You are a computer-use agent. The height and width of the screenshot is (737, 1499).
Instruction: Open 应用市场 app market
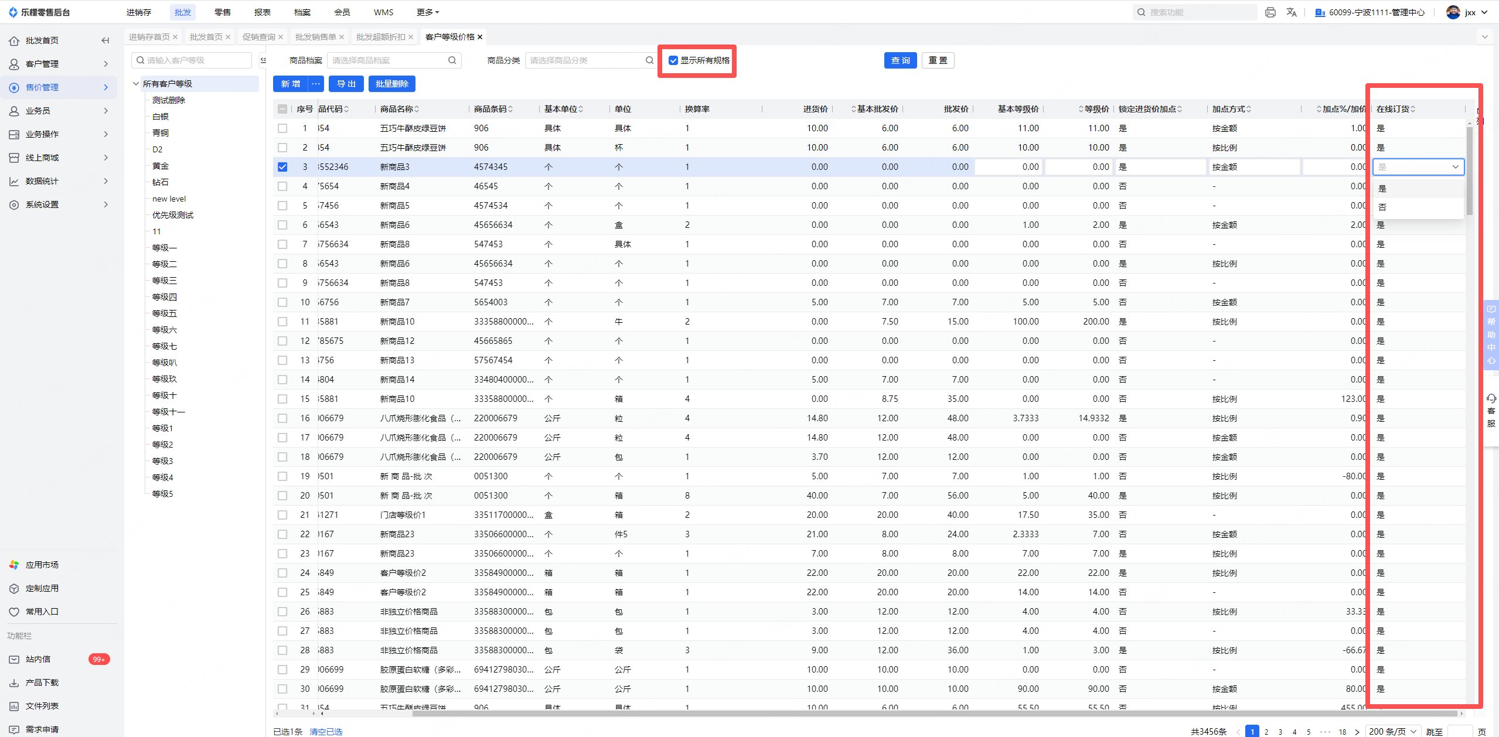[42, 565]
